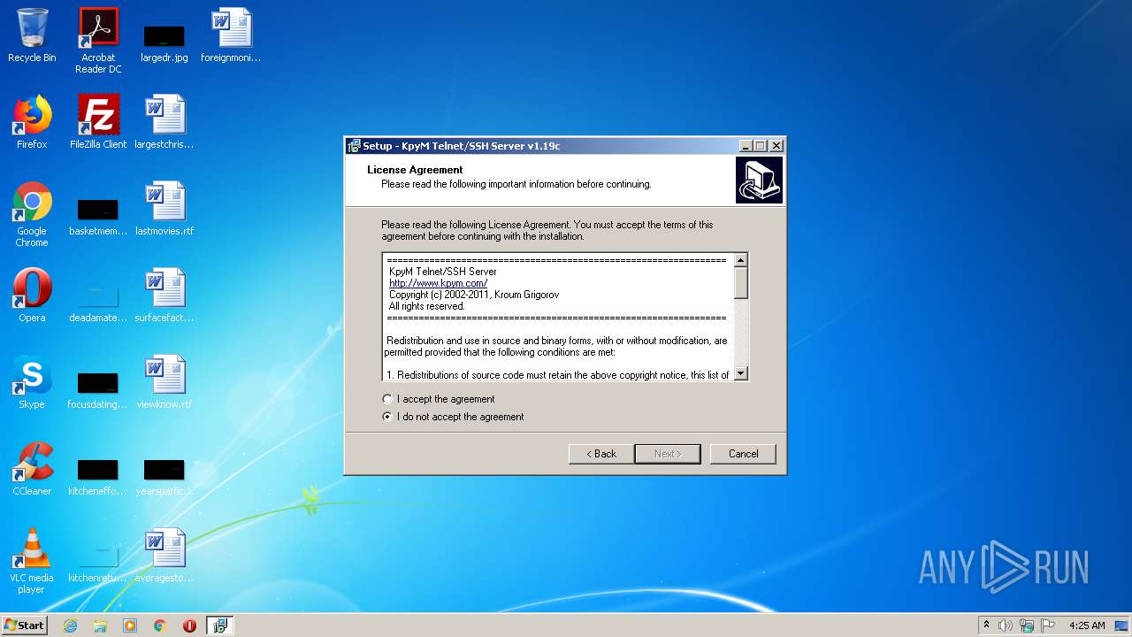Open CCleaner desktop shortcut
Viewport: 1132px width, 637px height.
(x=32, y=469)
